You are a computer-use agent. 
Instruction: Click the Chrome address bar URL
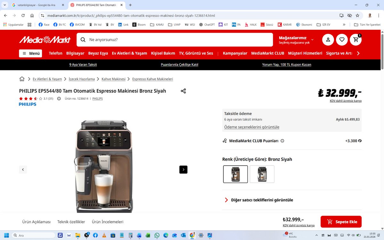pyautogui.click(x=131, y=15)
